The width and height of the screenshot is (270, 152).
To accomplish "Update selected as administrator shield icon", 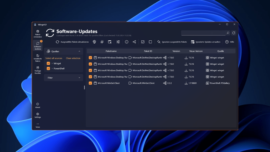I will tap(94, 42).
